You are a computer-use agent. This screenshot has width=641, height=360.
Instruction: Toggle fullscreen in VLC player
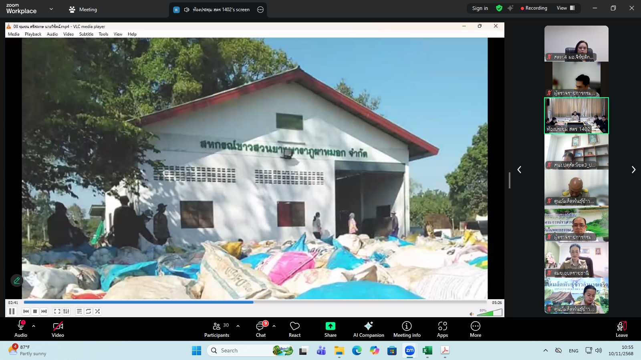point(57,311)
